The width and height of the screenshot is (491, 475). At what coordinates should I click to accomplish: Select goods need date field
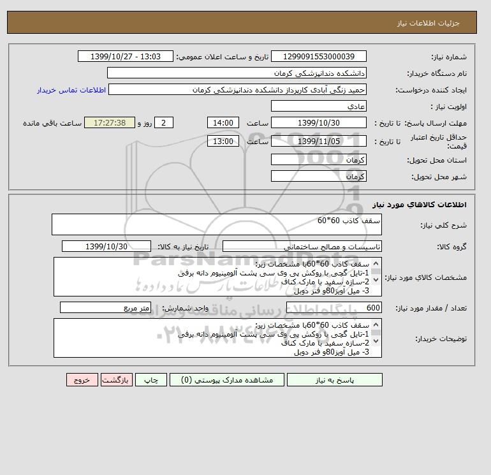106,246
